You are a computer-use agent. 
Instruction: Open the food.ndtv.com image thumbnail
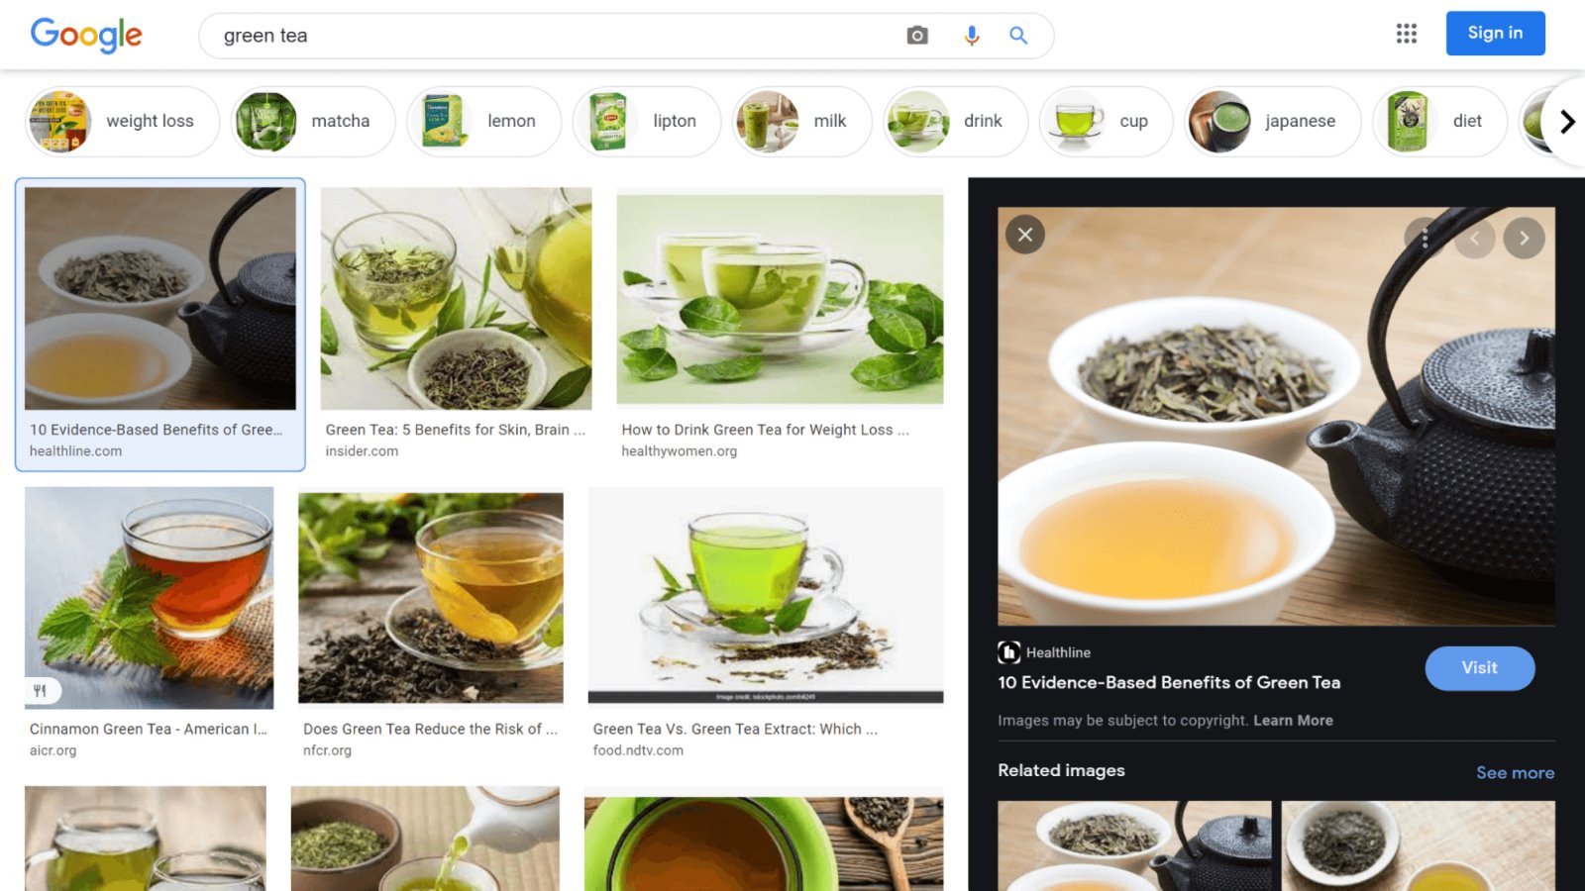click(x=766, y=596)
